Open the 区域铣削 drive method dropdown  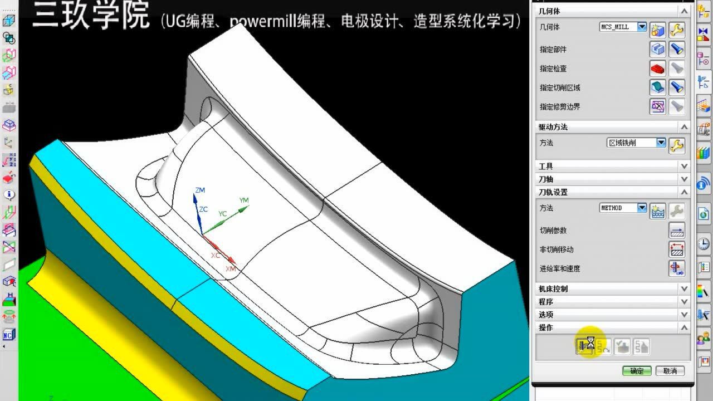(661, 143)
